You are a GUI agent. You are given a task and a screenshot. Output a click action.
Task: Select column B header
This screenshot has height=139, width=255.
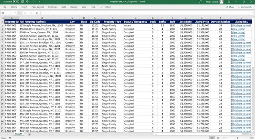pyautogui.click(x=42, y=18)
